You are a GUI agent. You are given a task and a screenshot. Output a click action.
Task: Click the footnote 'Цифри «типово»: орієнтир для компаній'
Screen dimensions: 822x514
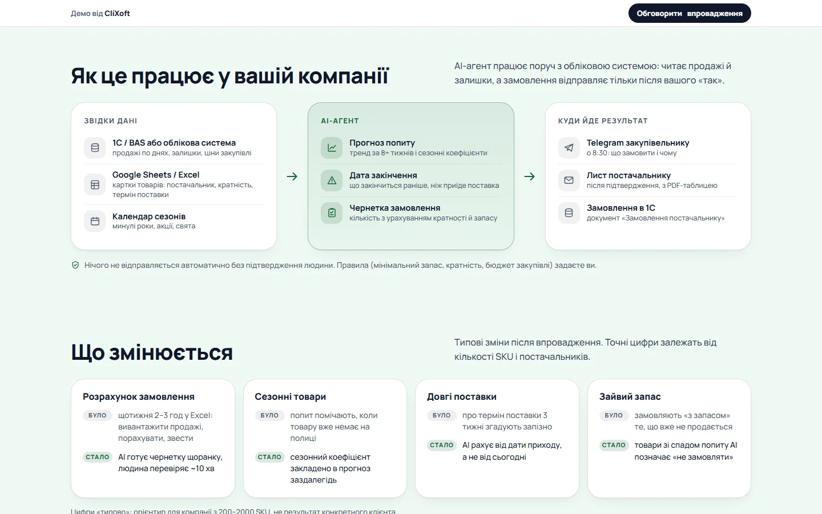pyautogui.click(x=233, y=511)
